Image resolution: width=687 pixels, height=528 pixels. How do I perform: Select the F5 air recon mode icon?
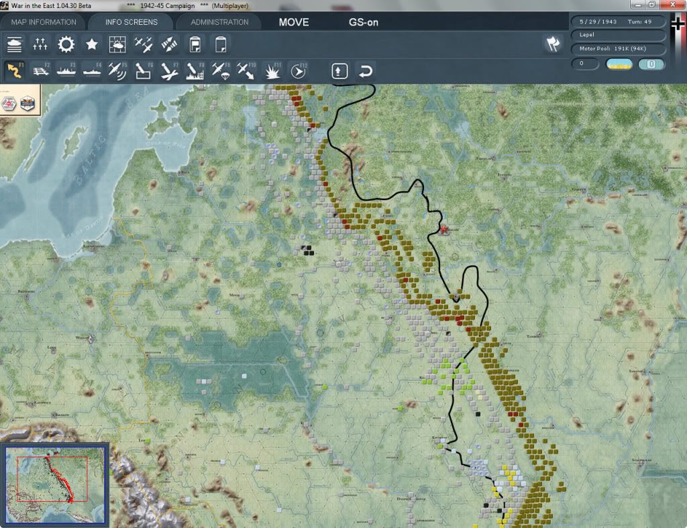117,70
